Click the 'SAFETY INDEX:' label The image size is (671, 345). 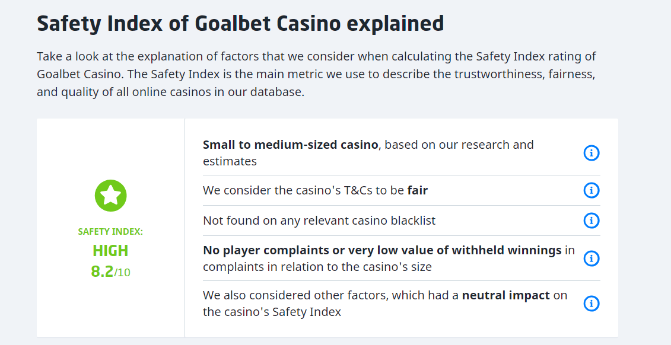pyautogui.click(x=110, y=232)
